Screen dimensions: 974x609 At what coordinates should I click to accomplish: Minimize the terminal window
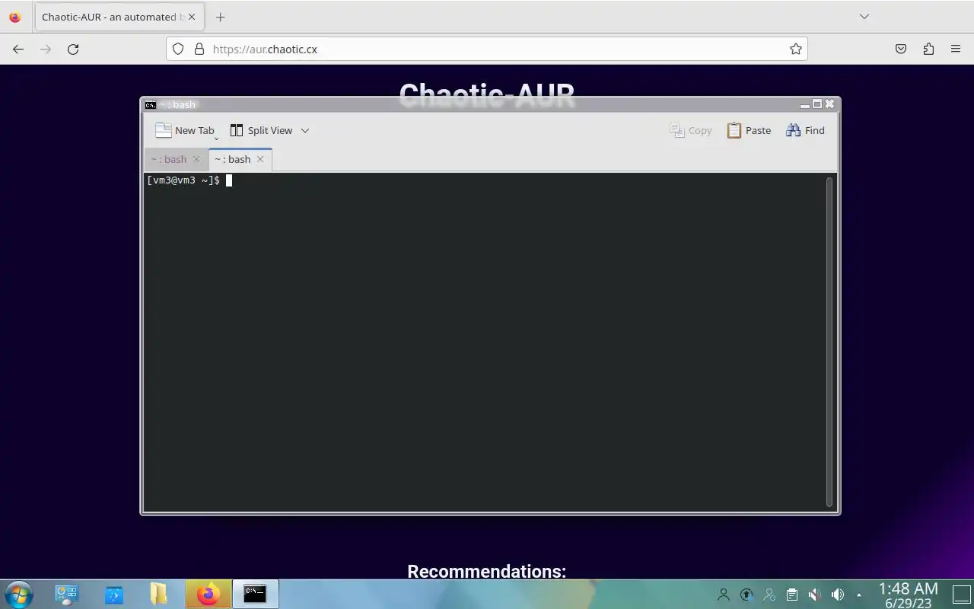pos(805,105)
